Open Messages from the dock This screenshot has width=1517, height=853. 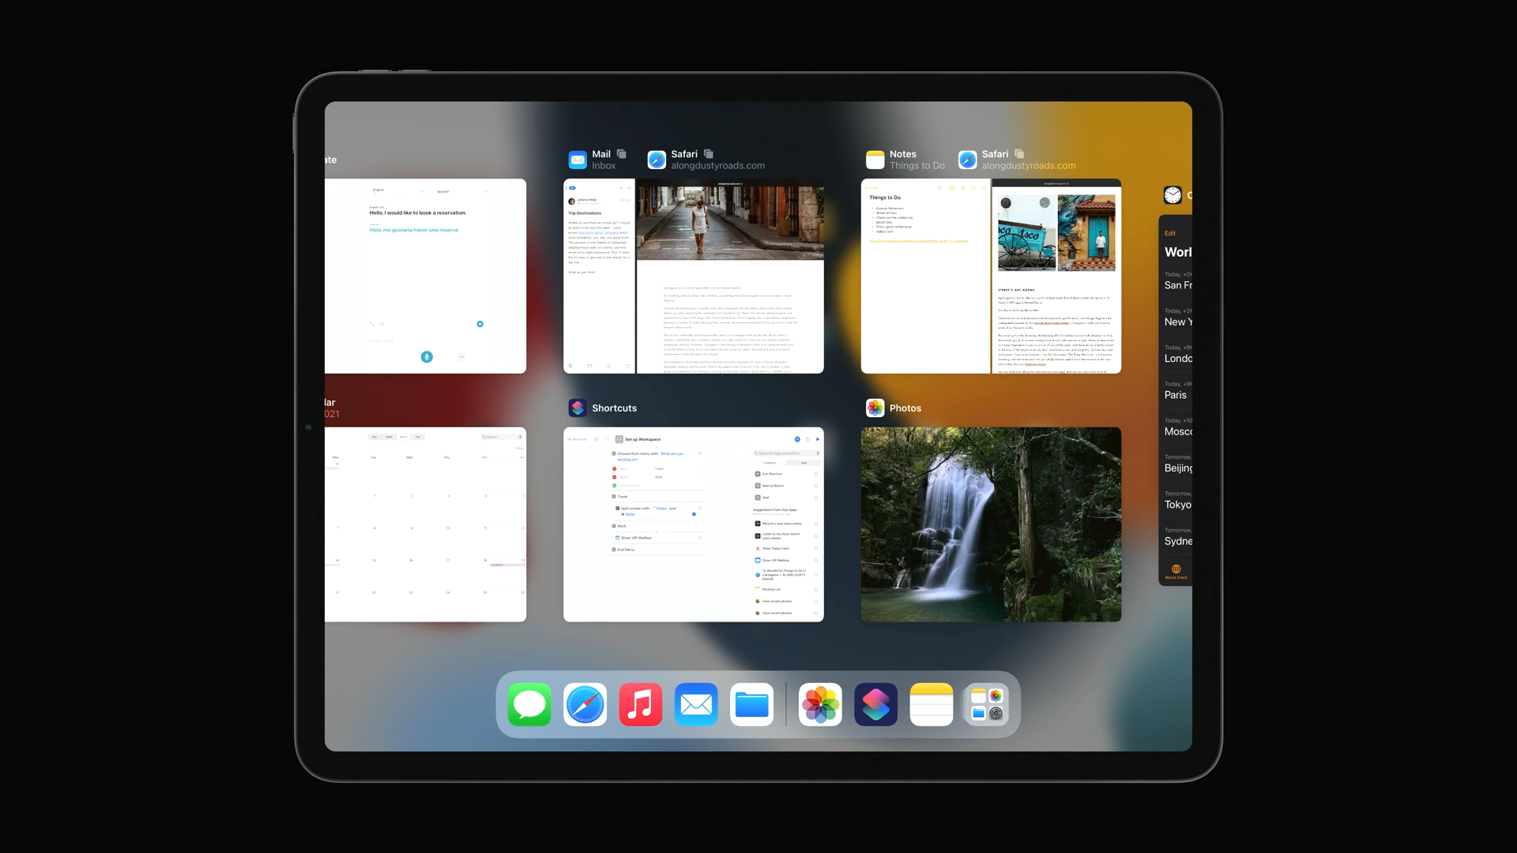coord(529,705)
